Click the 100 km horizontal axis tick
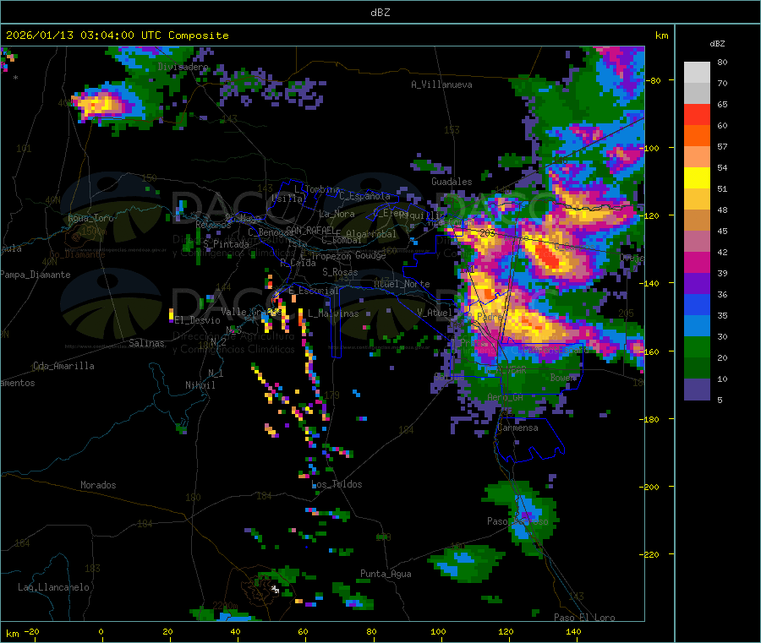Viewport: 761px width, 643px height. point(438,631)
